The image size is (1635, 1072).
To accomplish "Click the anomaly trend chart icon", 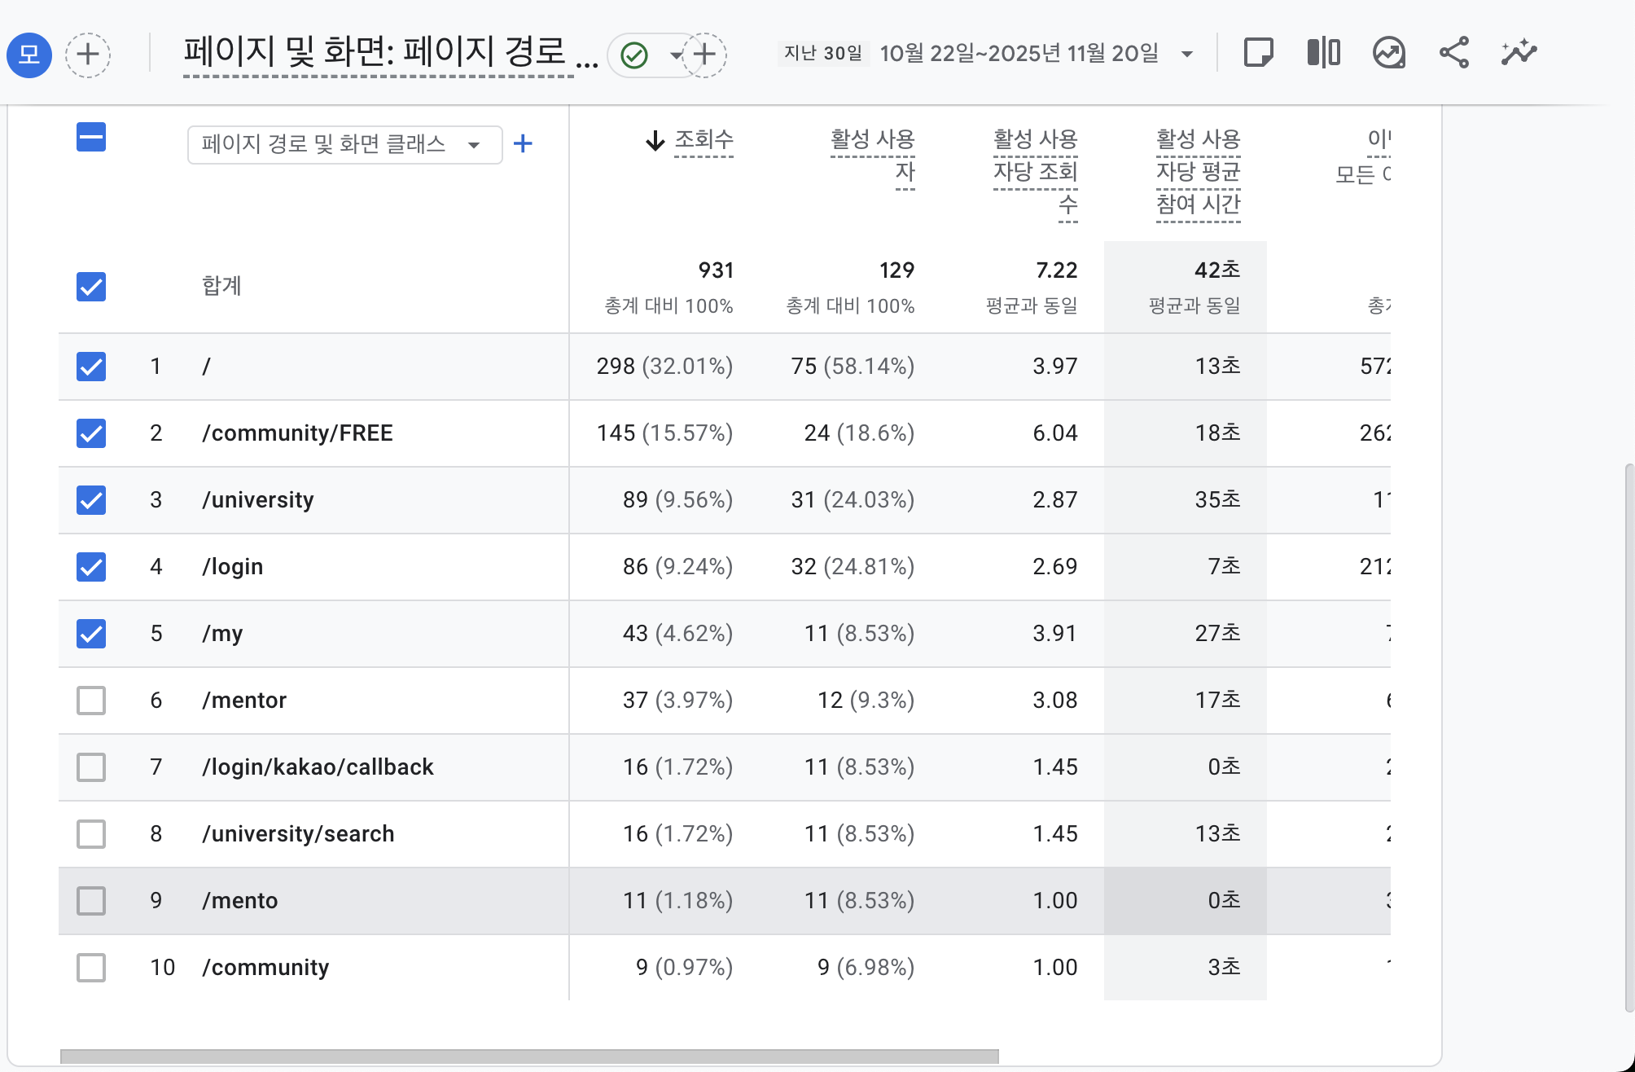I will click(1389, 53).
